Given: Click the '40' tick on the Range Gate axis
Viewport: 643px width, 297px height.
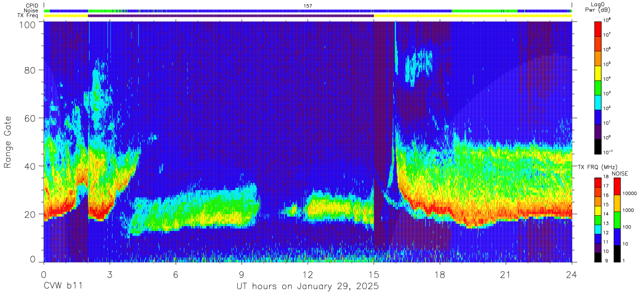Looking at the screenshot, I should (x=30, y=166).
